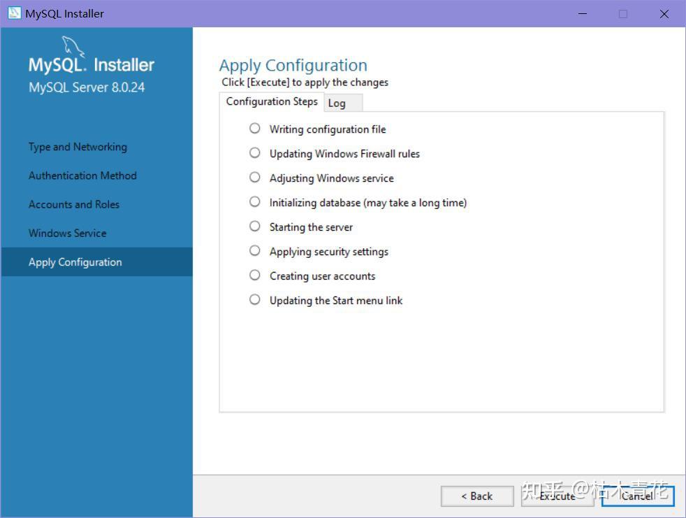Click the 'Starting the server' text

(311, 227)
